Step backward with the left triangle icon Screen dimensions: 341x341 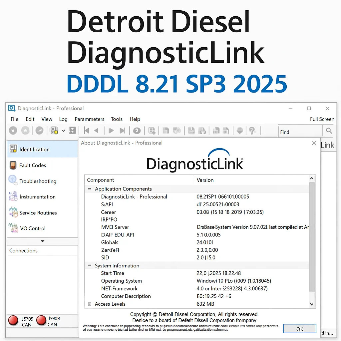[96, 131]
